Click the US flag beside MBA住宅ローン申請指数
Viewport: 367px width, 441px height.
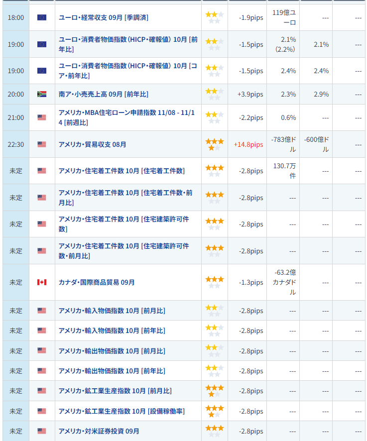tap(42, 117)
